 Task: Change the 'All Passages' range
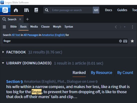[31, 35]
